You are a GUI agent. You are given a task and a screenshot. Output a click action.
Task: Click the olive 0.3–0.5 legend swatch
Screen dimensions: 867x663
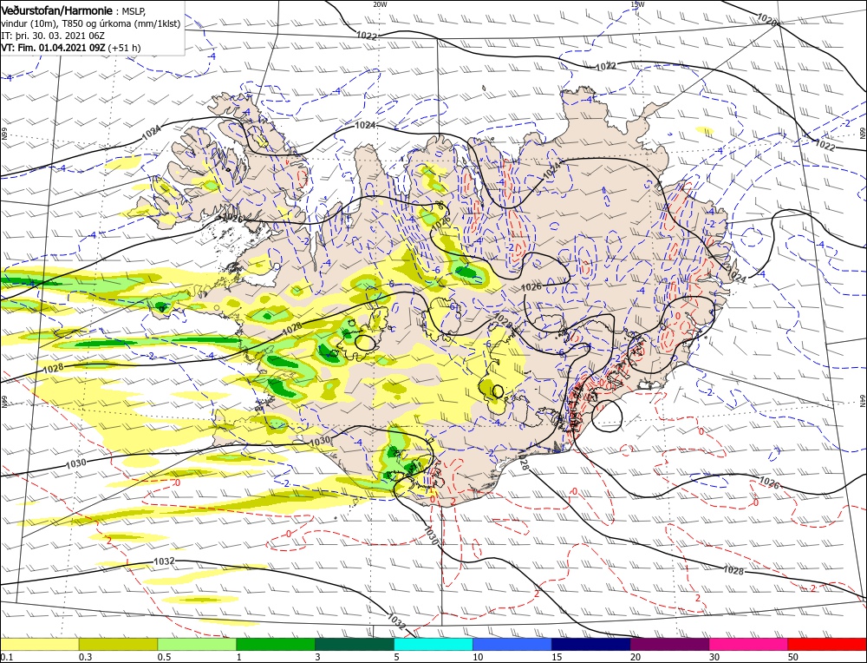tap(118, 644)
